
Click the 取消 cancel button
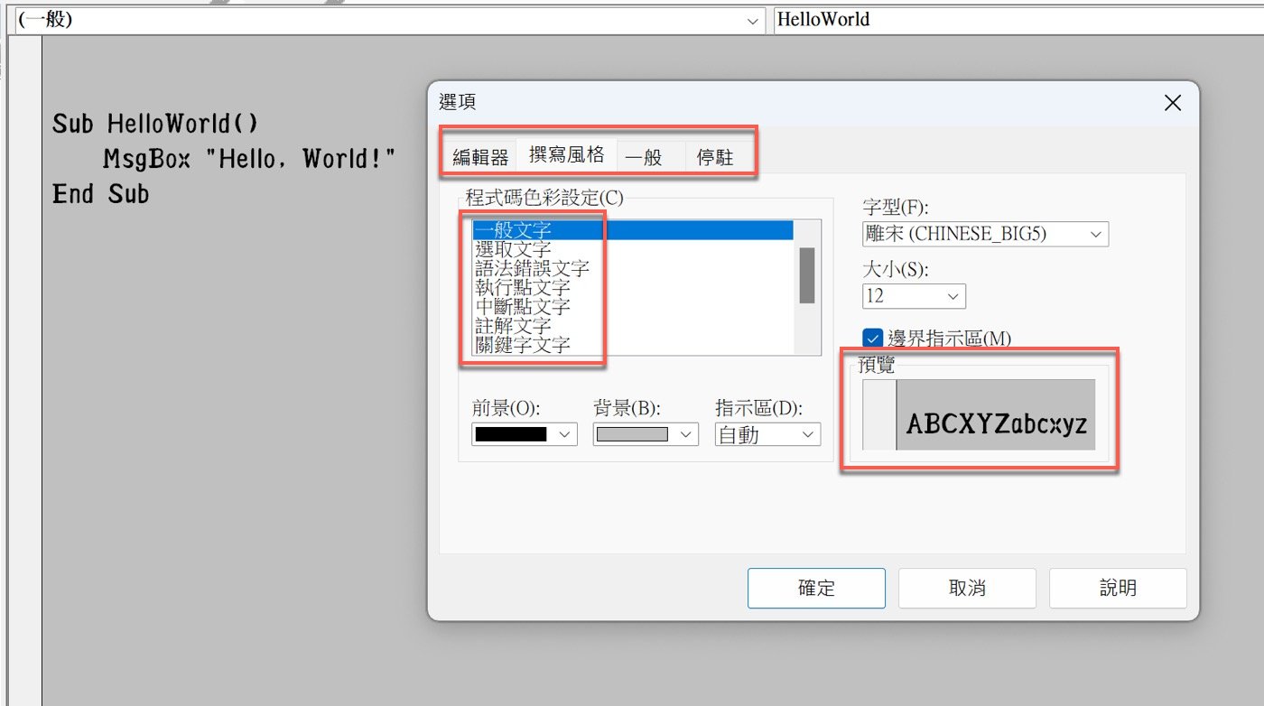(967, 589)
